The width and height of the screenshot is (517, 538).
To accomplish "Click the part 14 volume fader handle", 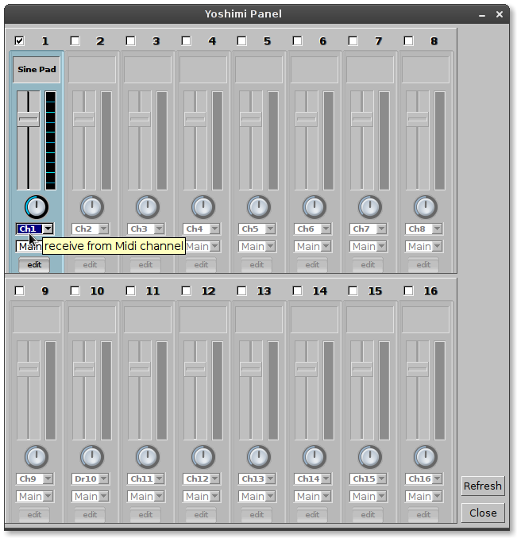I will point(307,369).
